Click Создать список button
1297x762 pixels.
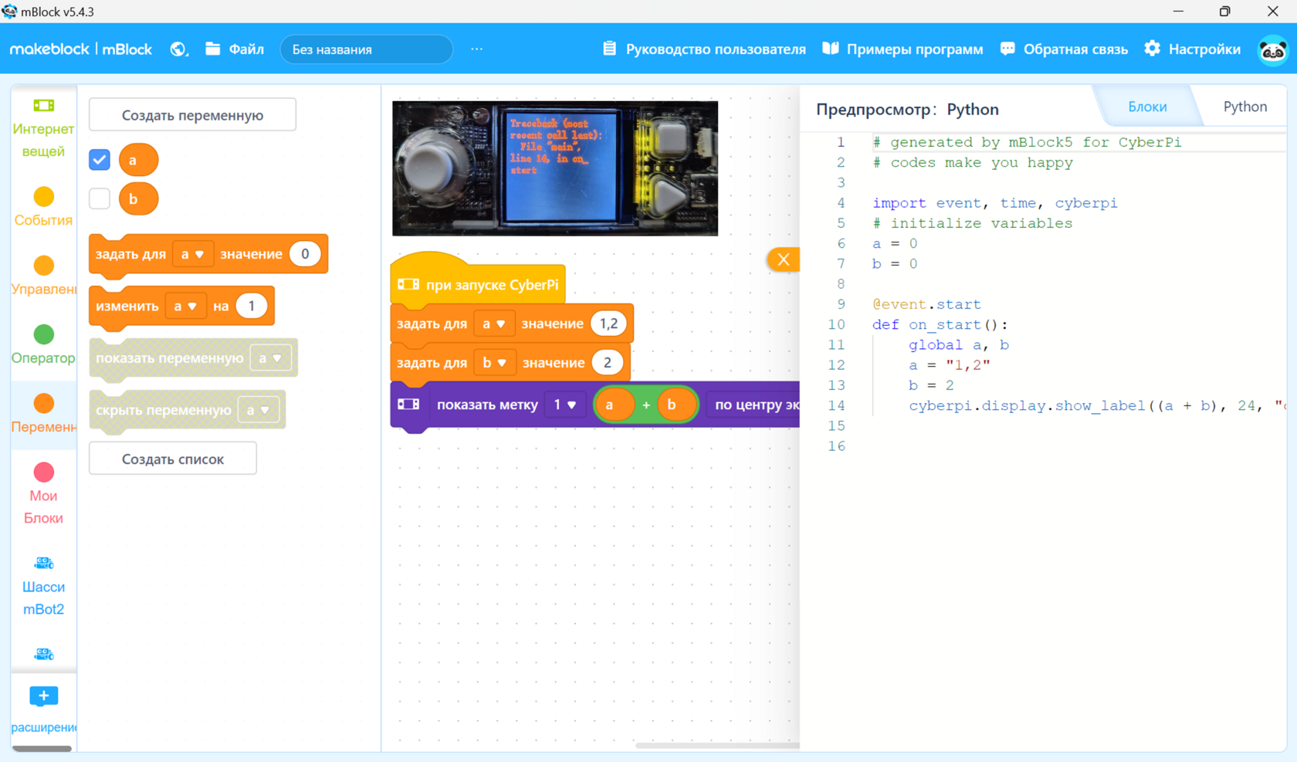click(x=173, y=459)
